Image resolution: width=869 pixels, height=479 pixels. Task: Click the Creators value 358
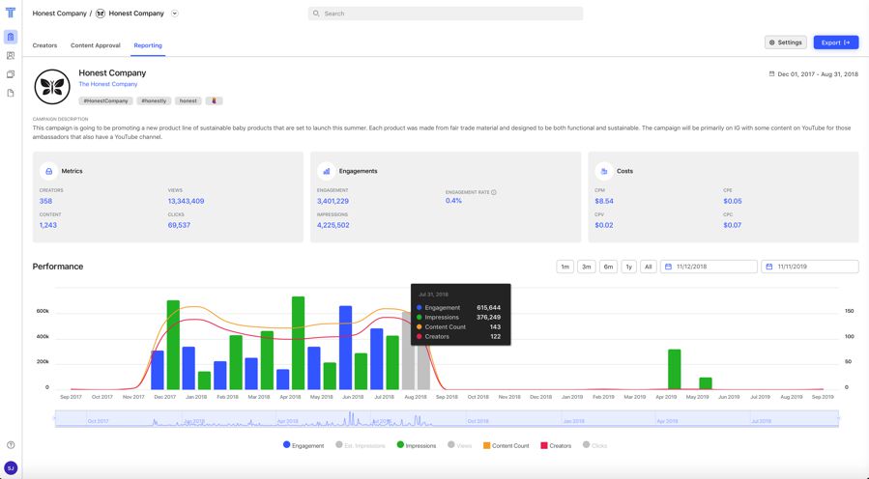[x=45, y=201]
